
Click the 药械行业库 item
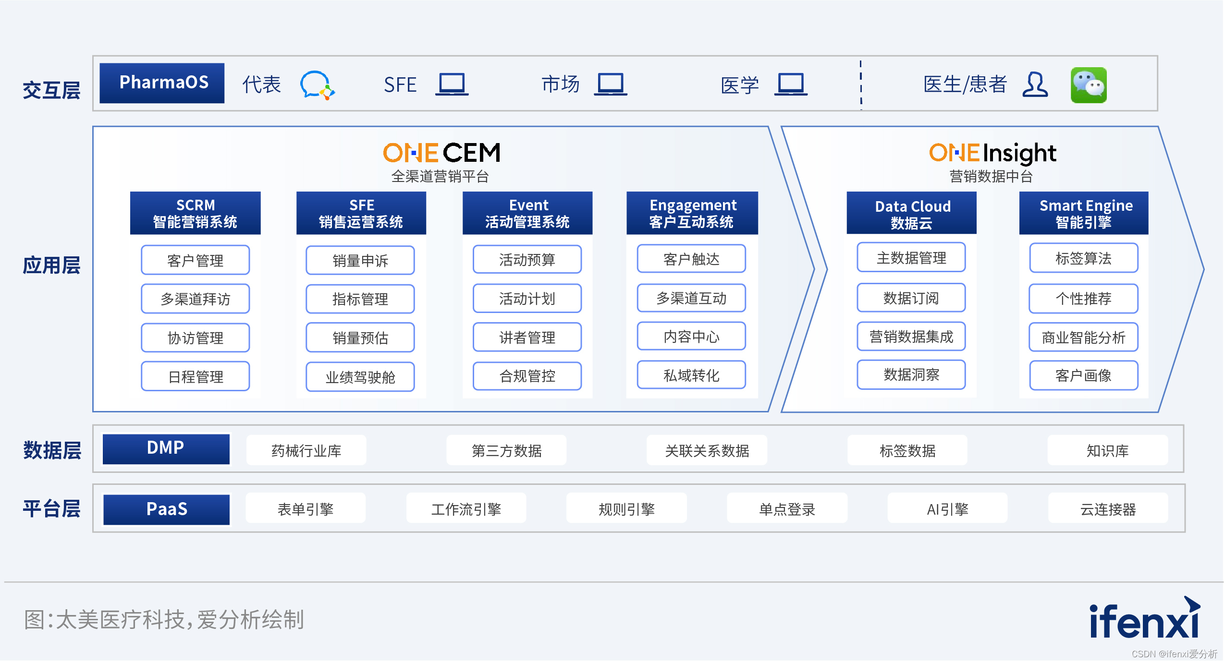[x=306, y=450]
